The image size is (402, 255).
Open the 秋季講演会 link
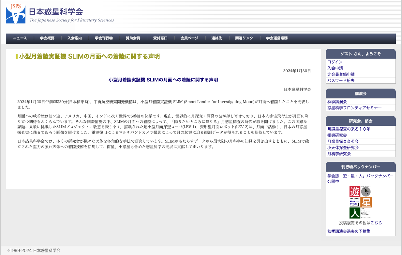coord(337,102)
